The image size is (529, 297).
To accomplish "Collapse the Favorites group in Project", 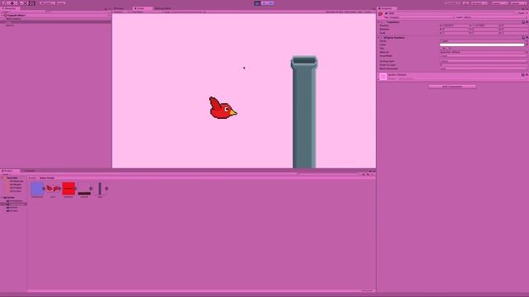I will 2,178.
